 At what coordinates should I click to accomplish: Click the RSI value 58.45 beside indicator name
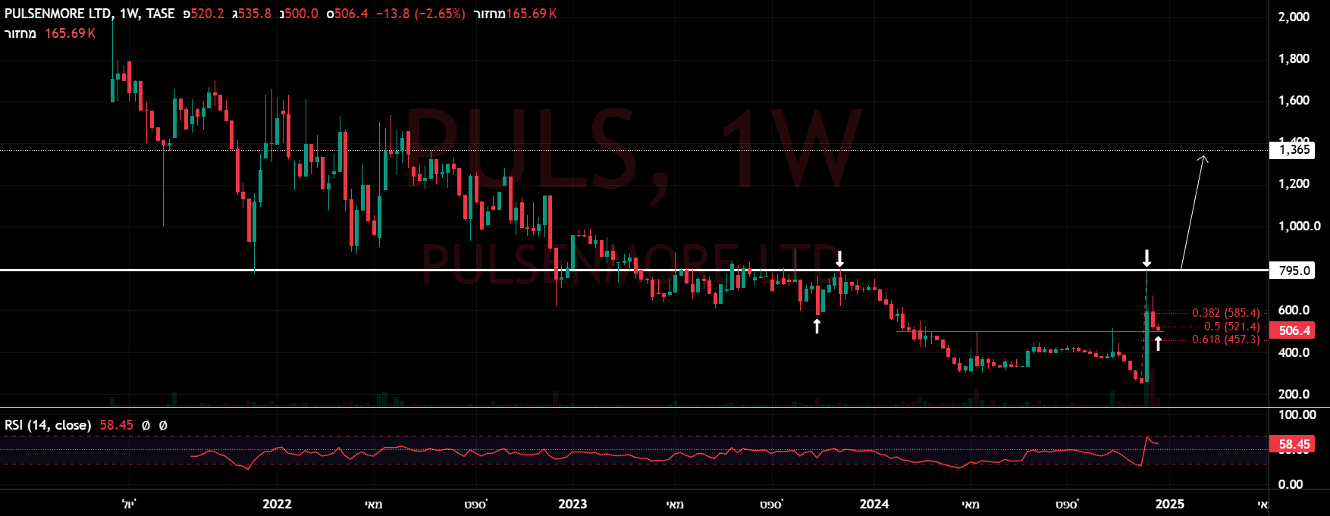(116, 425)
